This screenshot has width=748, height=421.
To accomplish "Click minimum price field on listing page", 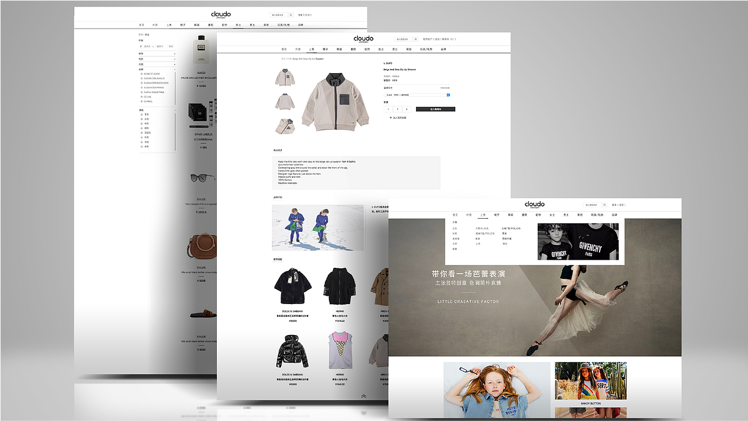I will point(147,46).
